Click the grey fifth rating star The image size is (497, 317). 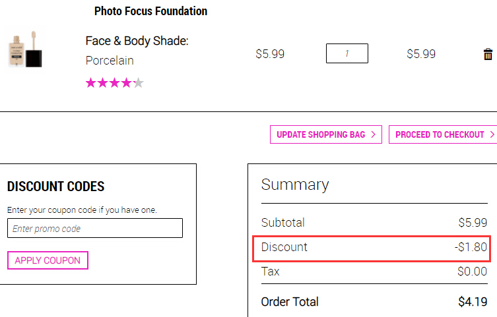139,83
